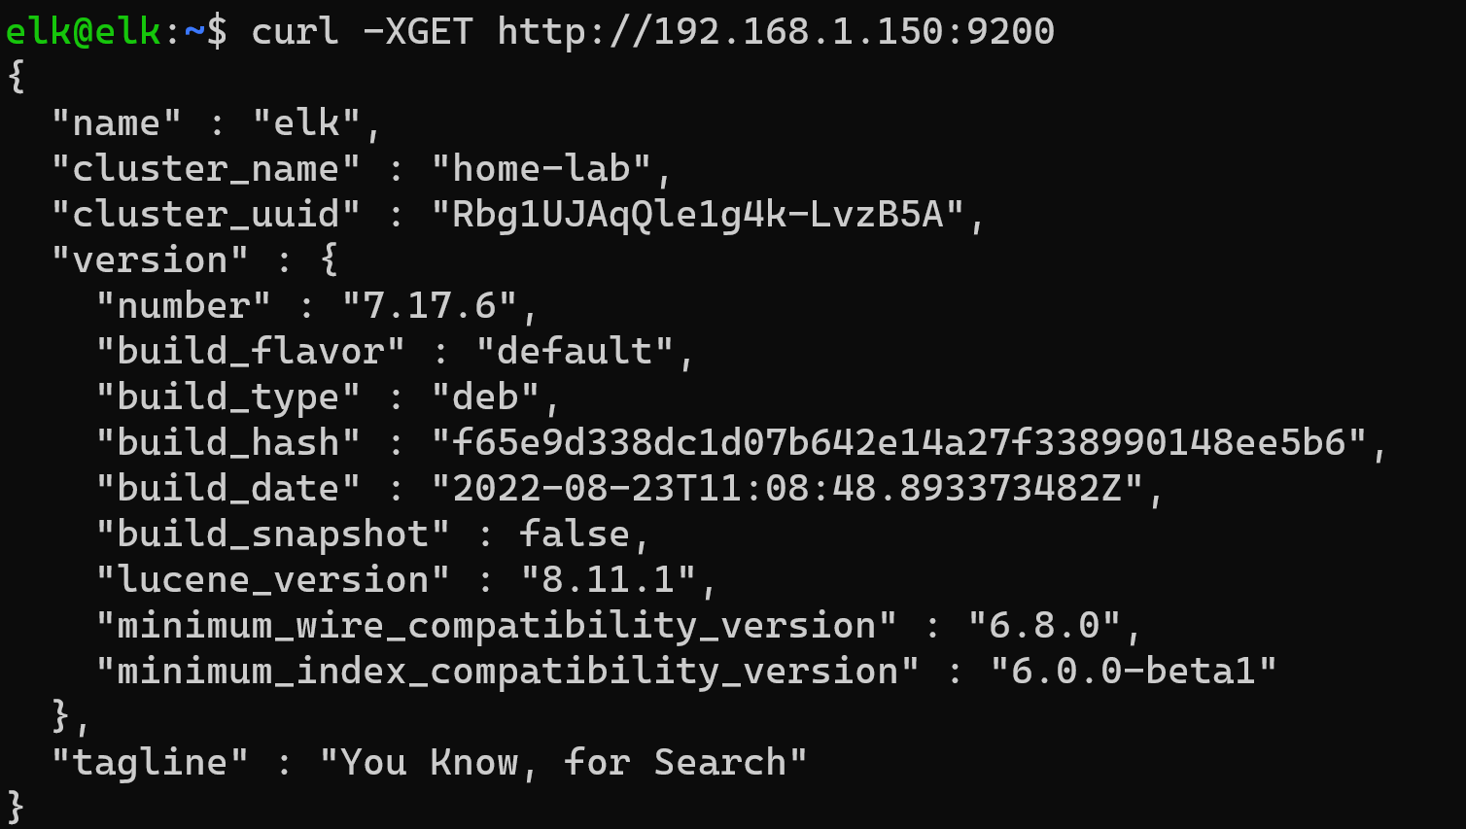Click the URL http://192.168.1.150:9200
Image resolution: width=1466 pixels, height=829 pixels.
tap(776, 31)
